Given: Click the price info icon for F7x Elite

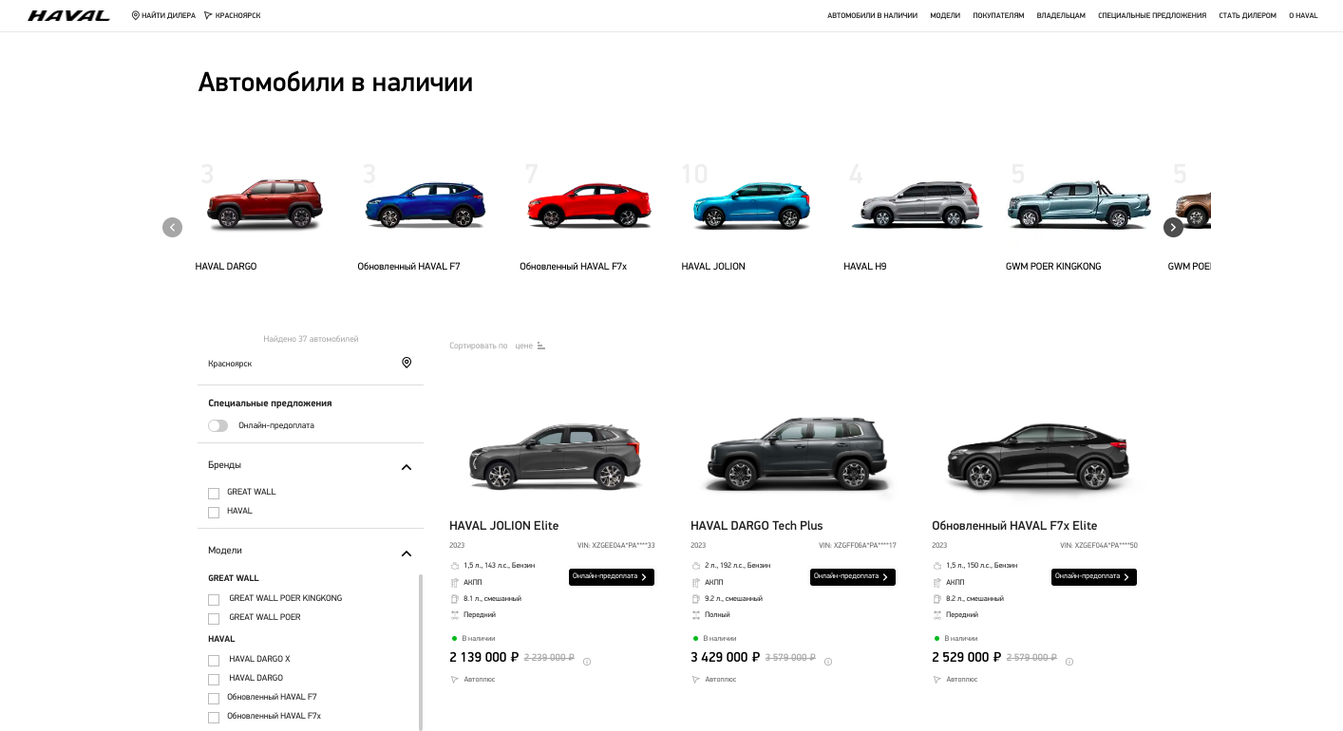Looking at the screenshot, I should click(x=1069, y=662).
